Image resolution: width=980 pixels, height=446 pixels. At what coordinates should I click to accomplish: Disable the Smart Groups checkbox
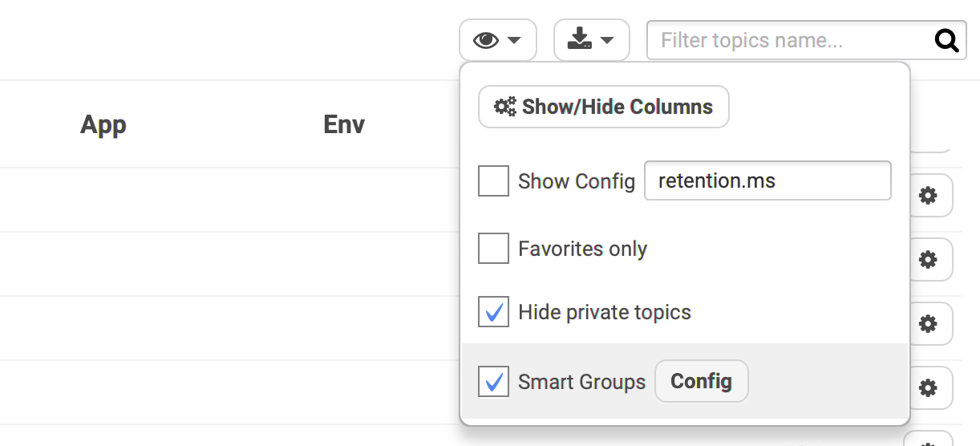point(493,381)
